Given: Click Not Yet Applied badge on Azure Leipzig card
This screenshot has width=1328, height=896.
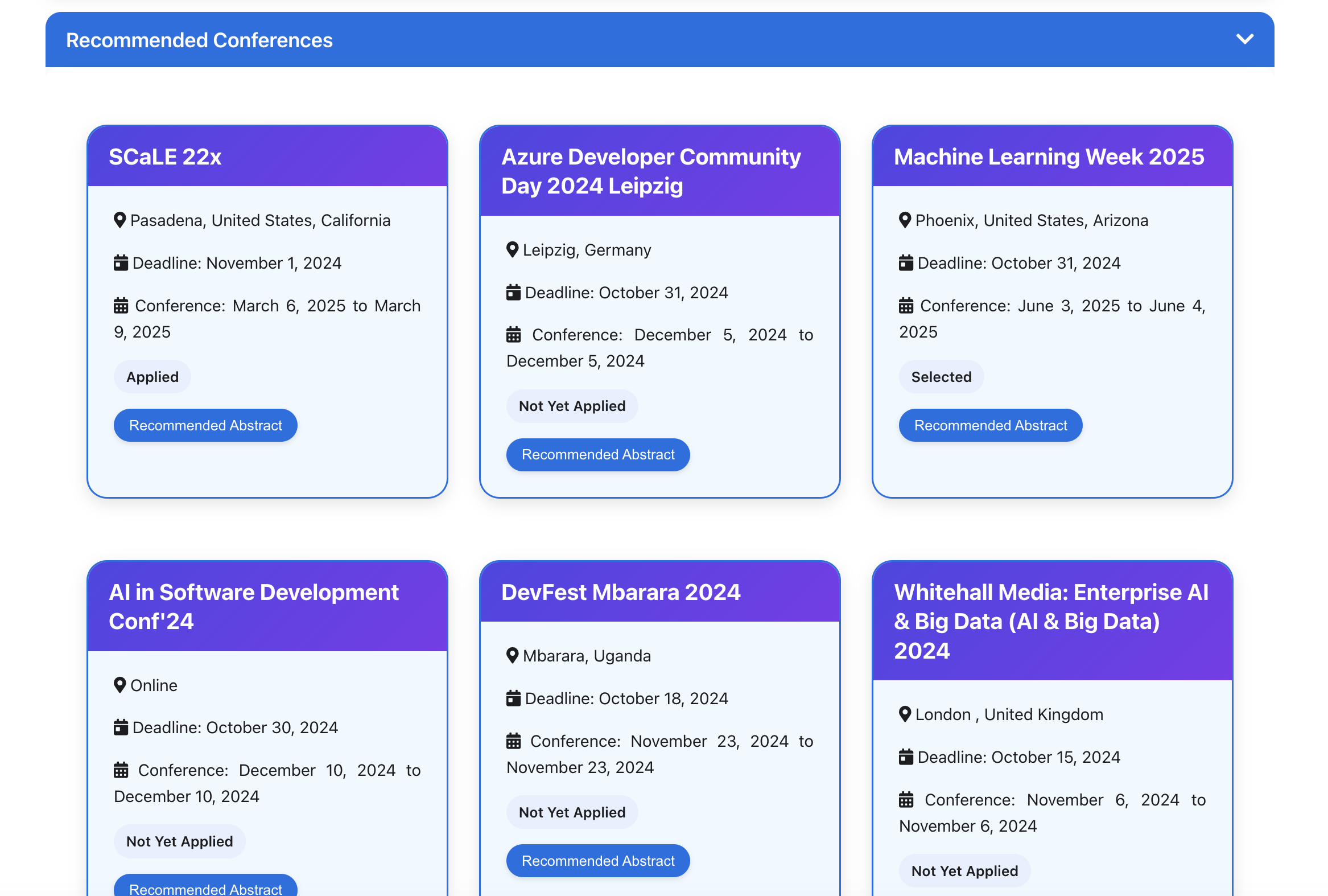Looking at the screenshot, I should click(572, 406).
